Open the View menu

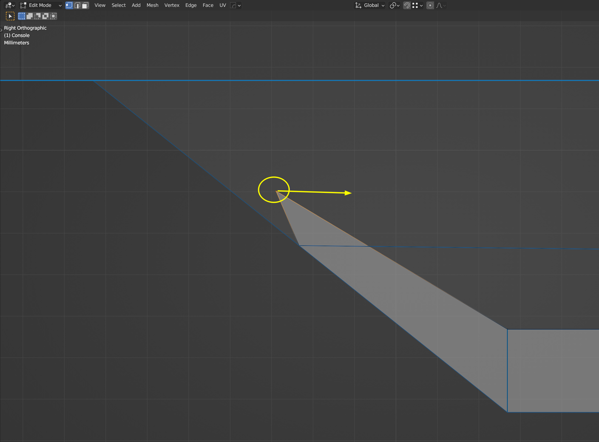pyautogui.click(x=100, y=5)
